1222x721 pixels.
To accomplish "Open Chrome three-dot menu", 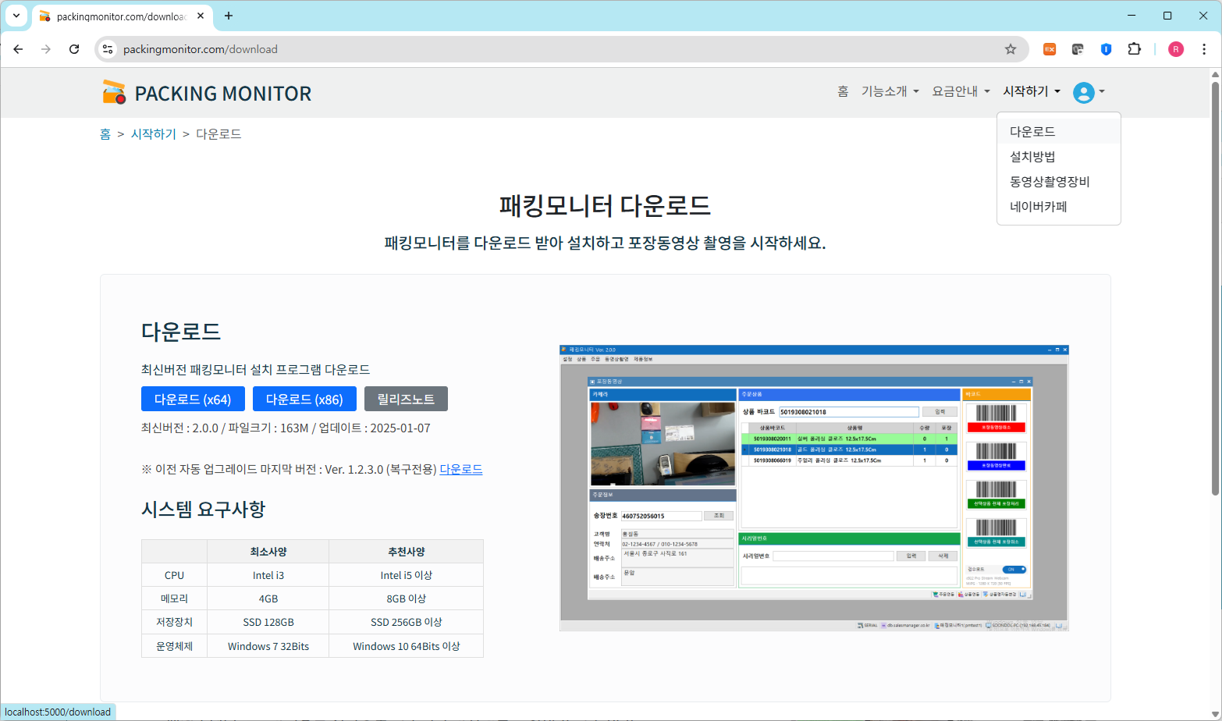I will [1204, 49].
